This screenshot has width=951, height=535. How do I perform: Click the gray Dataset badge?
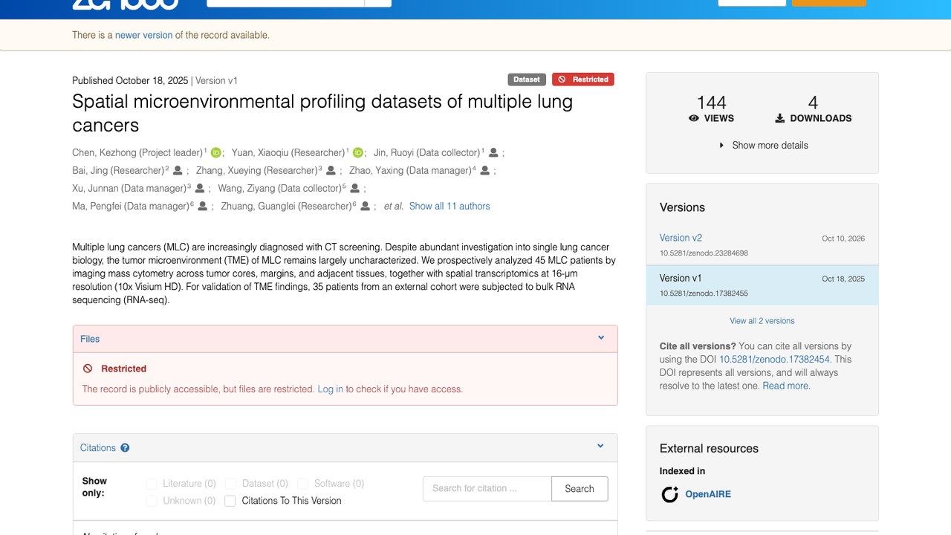(x=527, y=80)
